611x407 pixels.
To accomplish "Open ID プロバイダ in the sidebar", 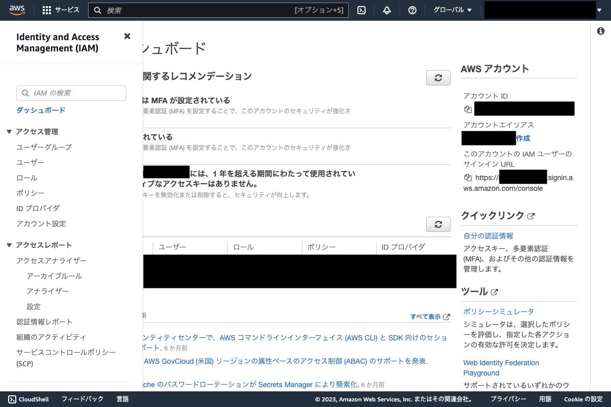I will (38, 208).
